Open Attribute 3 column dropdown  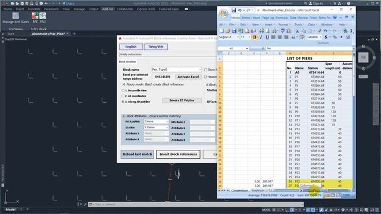(167, 133)
